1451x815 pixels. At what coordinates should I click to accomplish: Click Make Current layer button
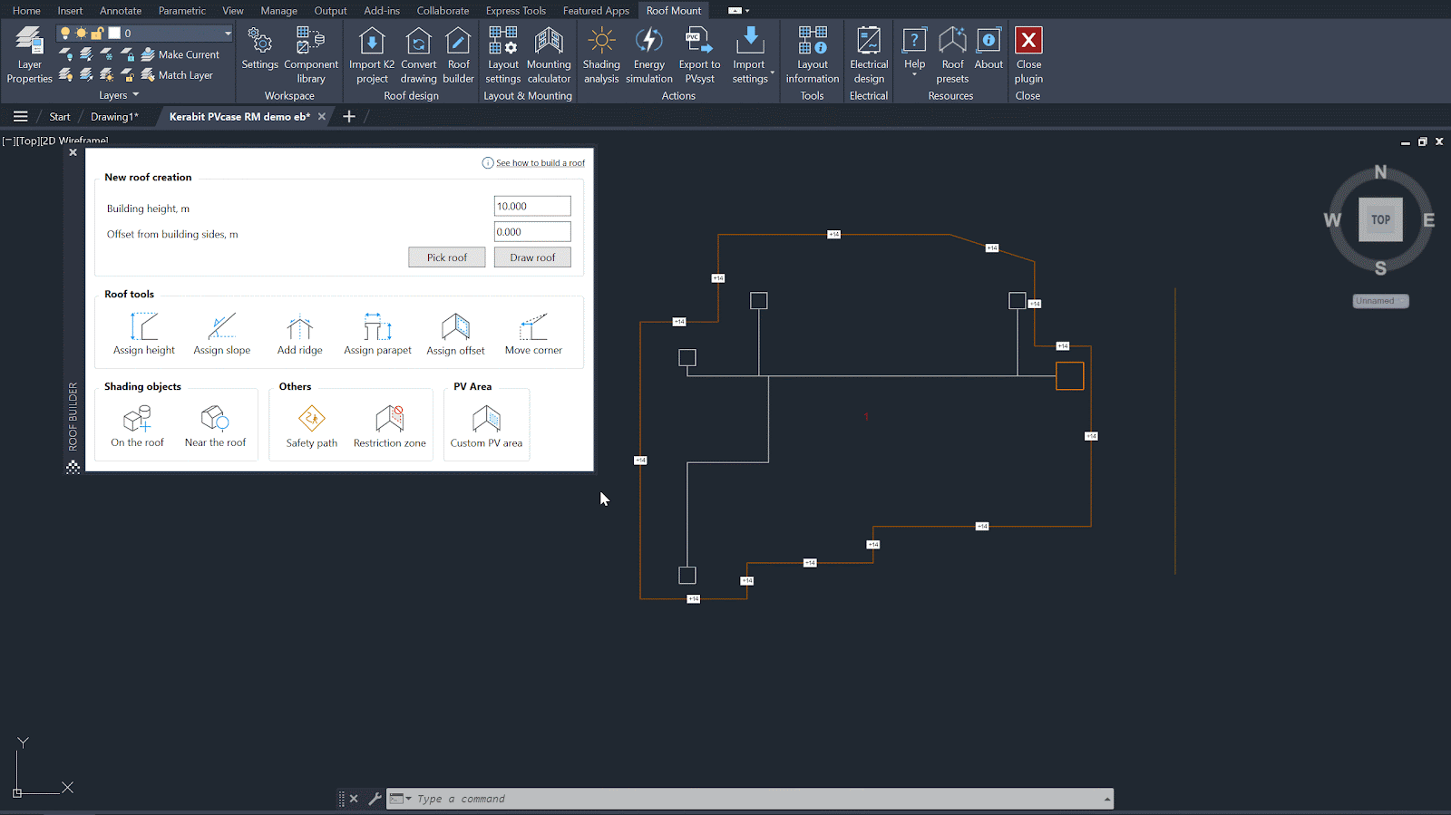(x=180, y=54)
